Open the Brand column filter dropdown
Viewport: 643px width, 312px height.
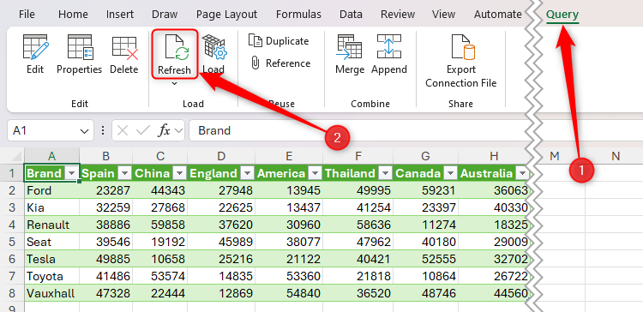click(72, 173)
